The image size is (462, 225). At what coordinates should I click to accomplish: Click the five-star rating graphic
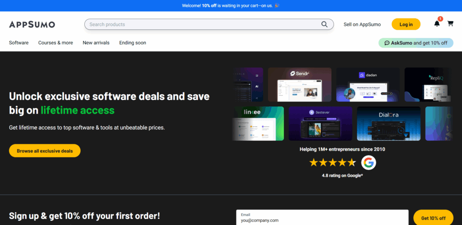(333, 163)
